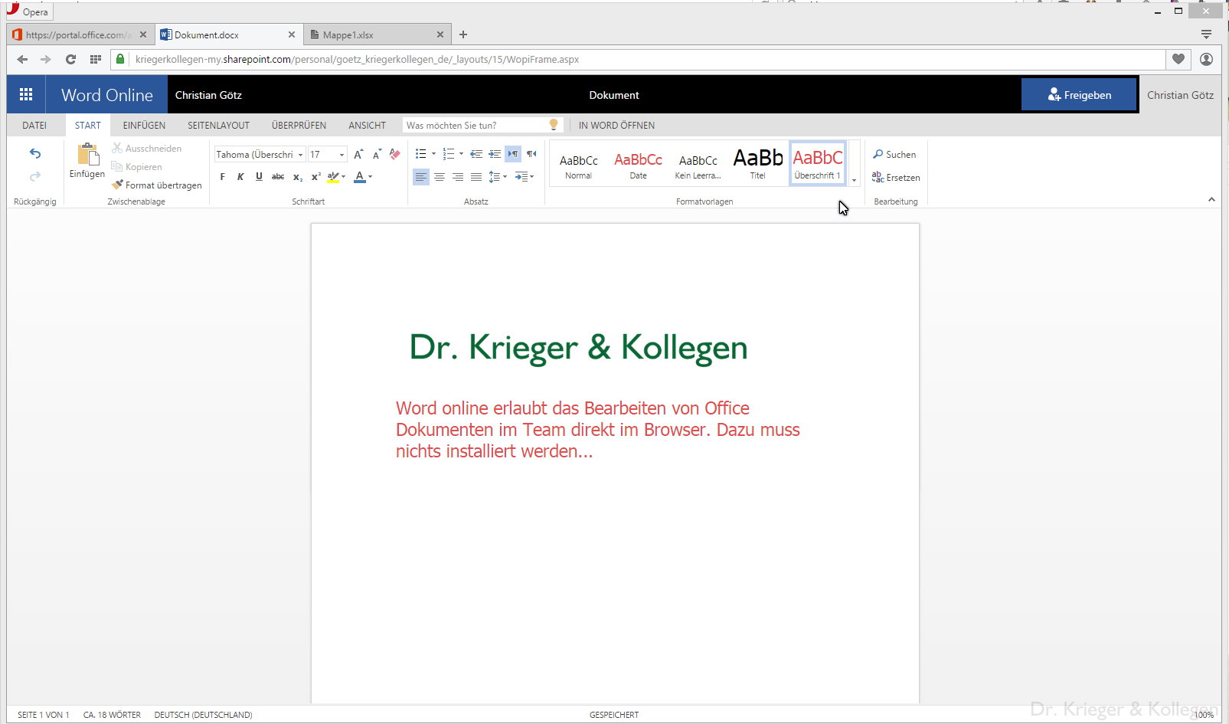The image size is (1229, 724).
Task: Open the app launcher waffle icon
Action: pyautogui.click(x=26, y=94)
